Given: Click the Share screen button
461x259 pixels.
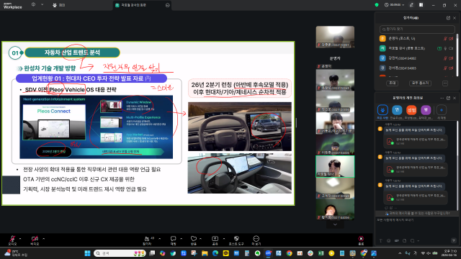Looking at the screenshot, I should coord(215,240).
